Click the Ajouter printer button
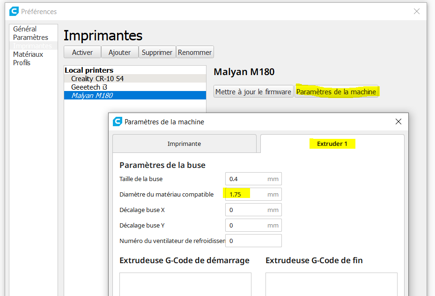This screenshot has height=296, width=435. pyautogui.click(x=119, y=52)
